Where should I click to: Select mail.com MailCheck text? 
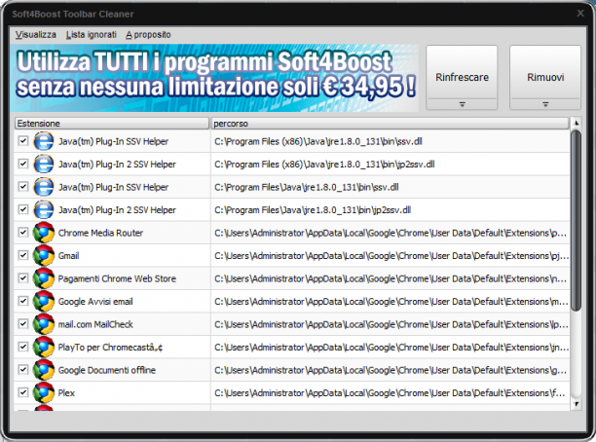pos(95,324)
